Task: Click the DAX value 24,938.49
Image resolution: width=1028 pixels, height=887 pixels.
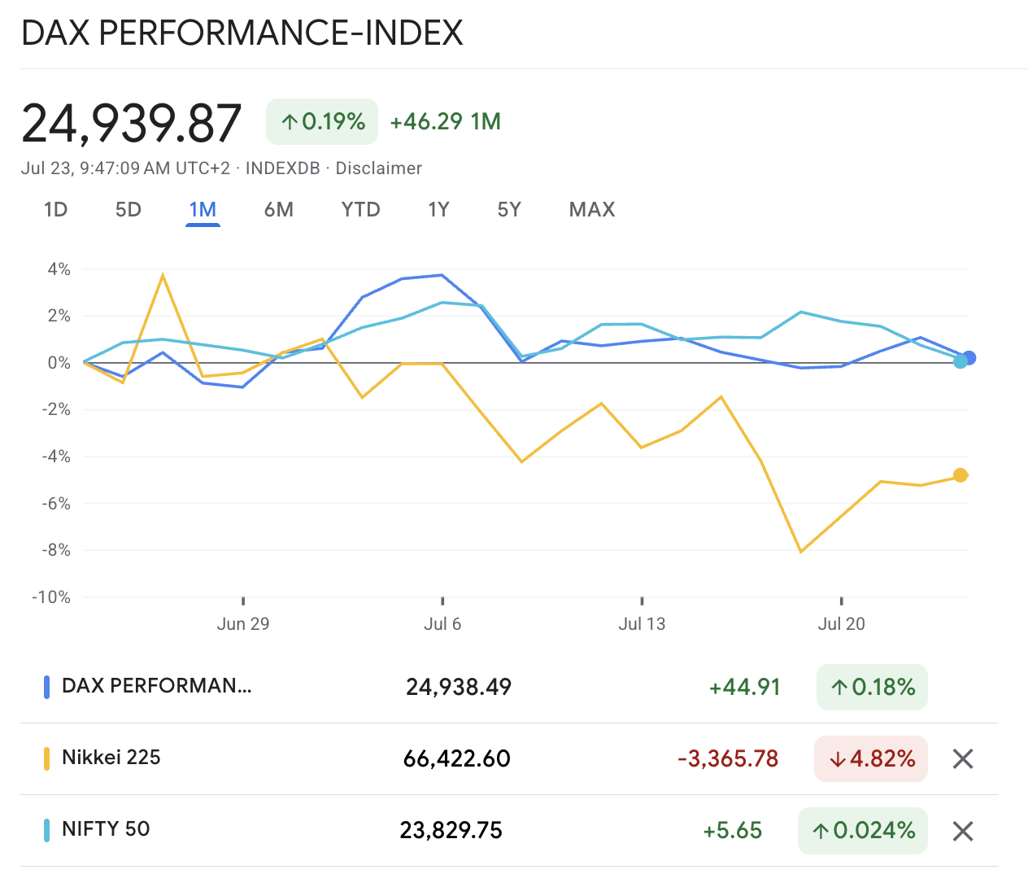Action: pyautogui.click(x=459, y=688)
